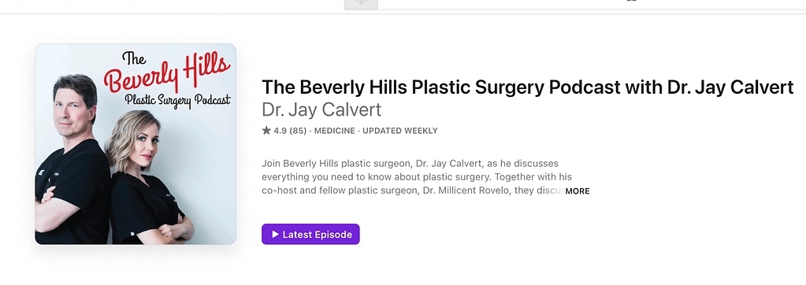The image size is (806, 285).
Task: Click the small dark icon at top right
Action: 631,1
